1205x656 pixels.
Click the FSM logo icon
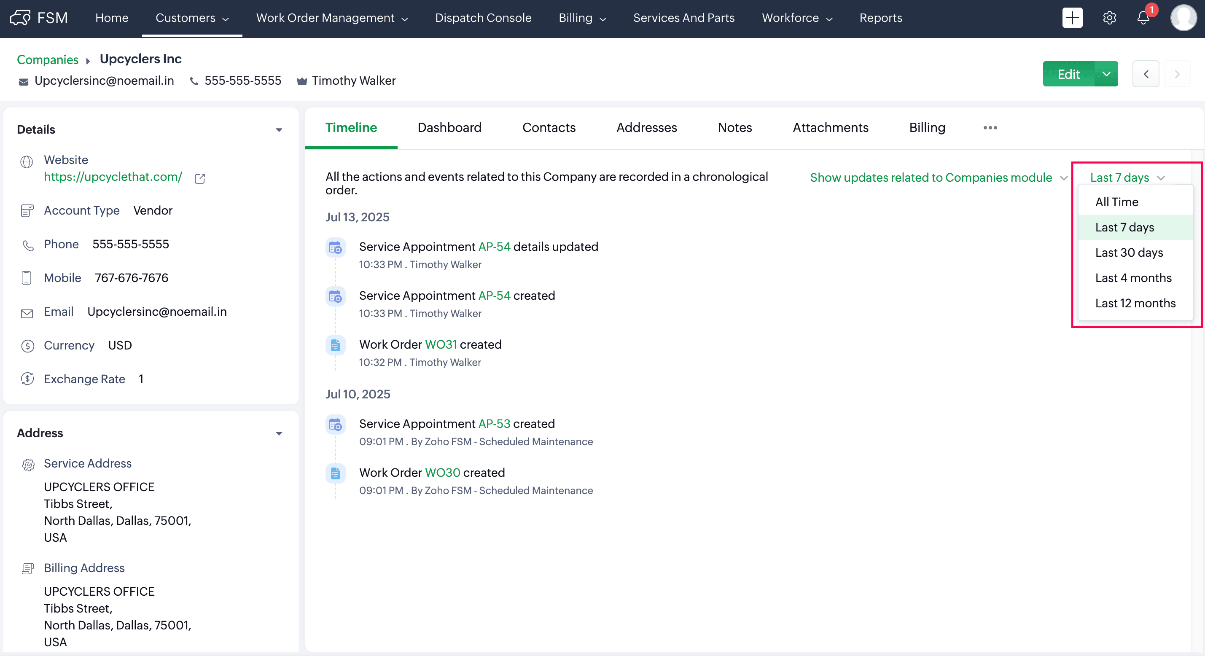coord(20,18)
